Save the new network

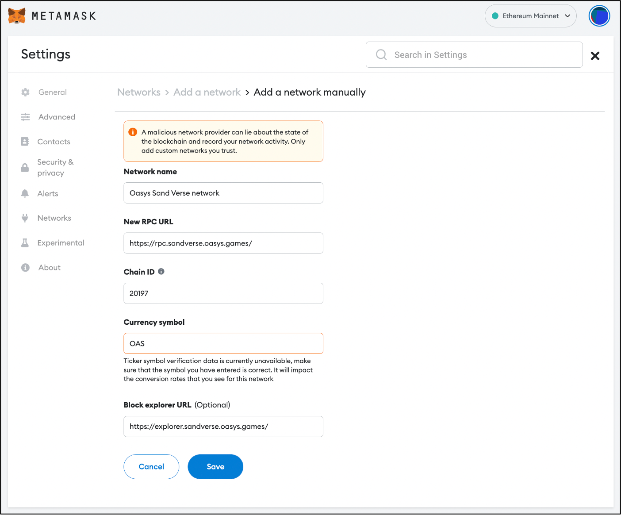pyautogui.click(x=215, y=467)
